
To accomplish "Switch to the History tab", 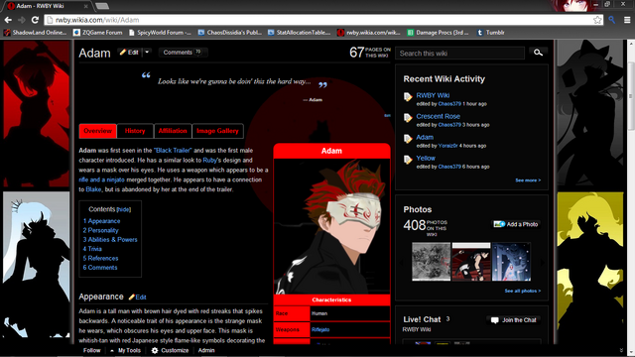I will [135, 131].
